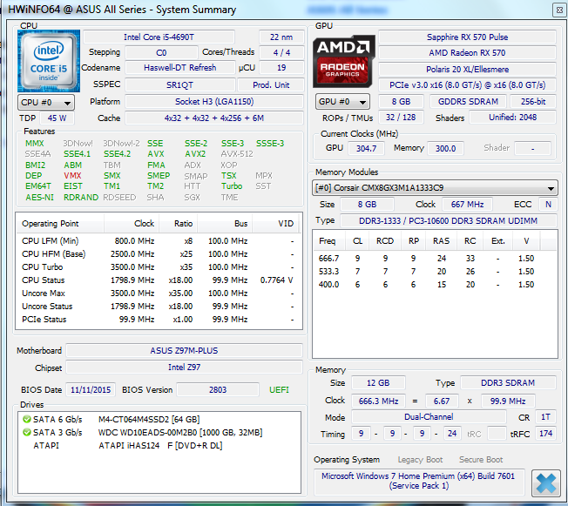
Task: Select the PCIe Status row
Action: pos(159,320)
